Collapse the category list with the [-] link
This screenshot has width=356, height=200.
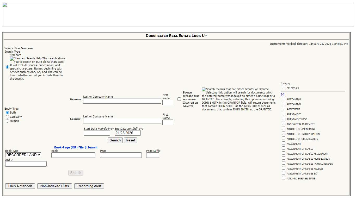pyautogui.click(x=283, y=94)
